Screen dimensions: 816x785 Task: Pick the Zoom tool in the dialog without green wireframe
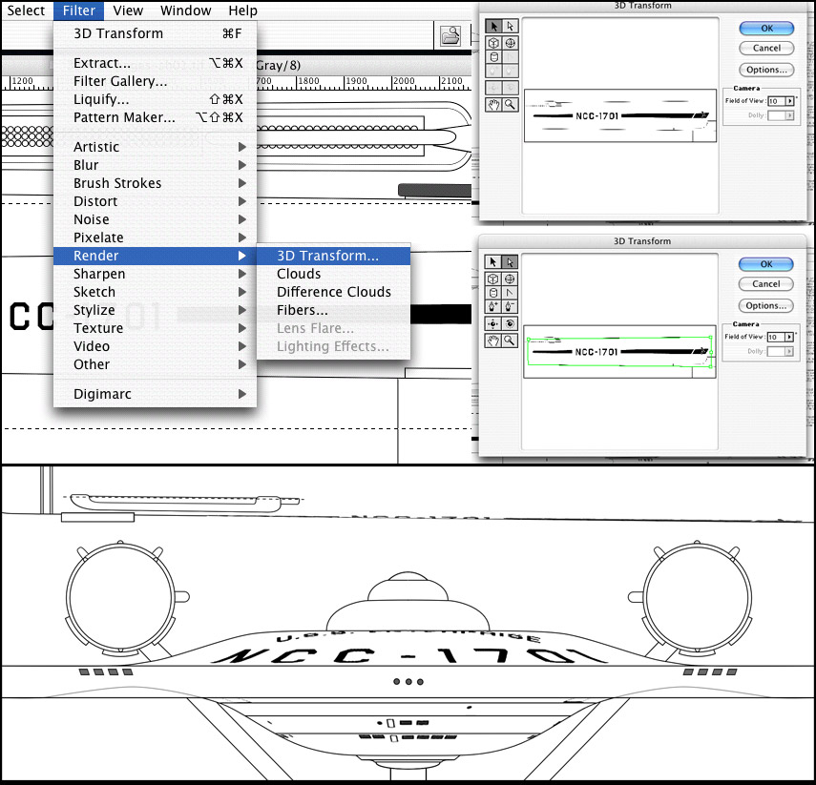coord(510,105)
